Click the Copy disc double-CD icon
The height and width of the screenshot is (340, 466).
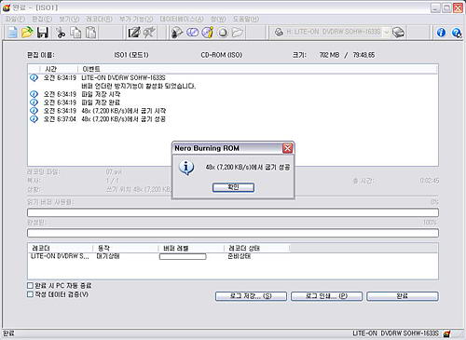pos(192,33)
